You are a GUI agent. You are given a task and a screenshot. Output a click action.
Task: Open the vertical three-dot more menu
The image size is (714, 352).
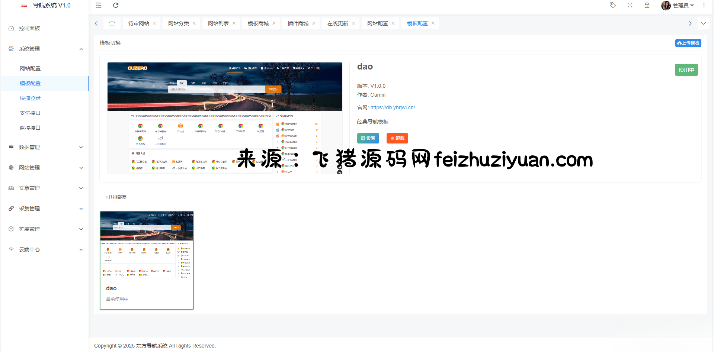704,5
